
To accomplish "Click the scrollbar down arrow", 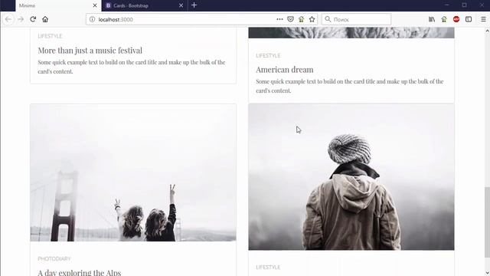I will click(487, 273).
